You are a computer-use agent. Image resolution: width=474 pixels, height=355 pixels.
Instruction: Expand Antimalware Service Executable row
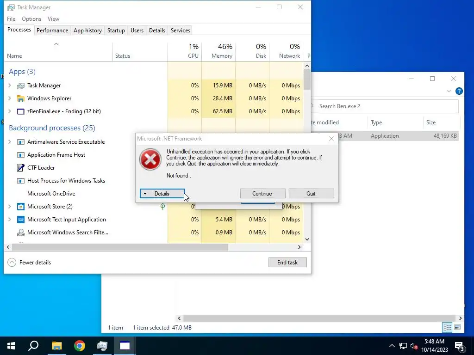[x=9, y=142]
